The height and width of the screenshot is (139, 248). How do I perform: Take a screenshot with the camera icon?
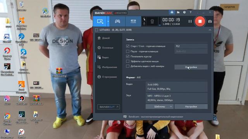tap(210, 22)
